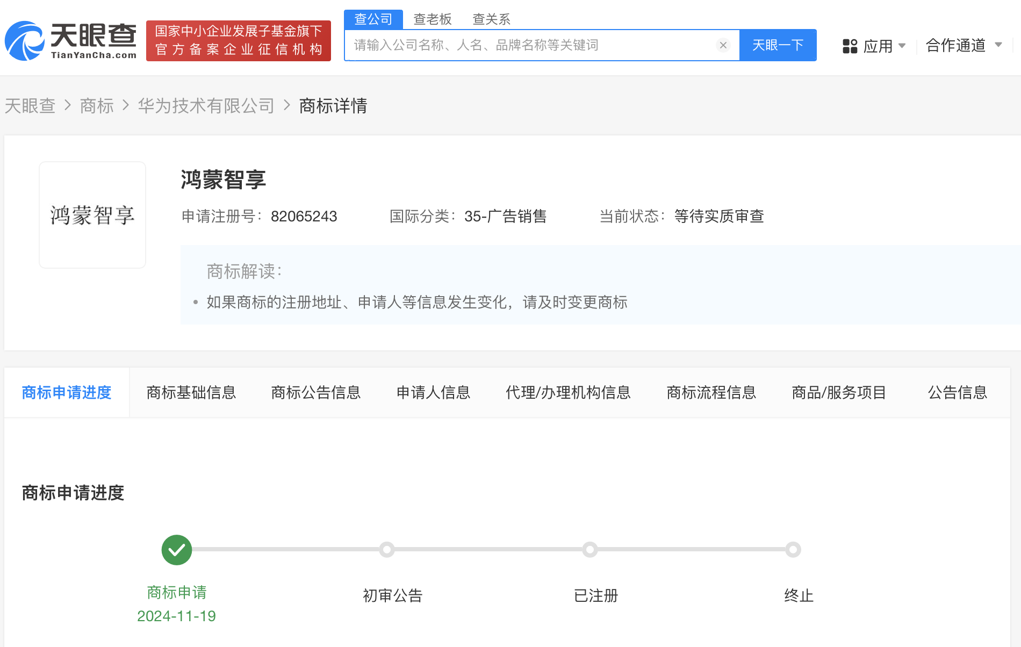Click the 已注册 progress step marker
Image resolution: width=1021 pixels, height=647 pixels.
point(590,550)
